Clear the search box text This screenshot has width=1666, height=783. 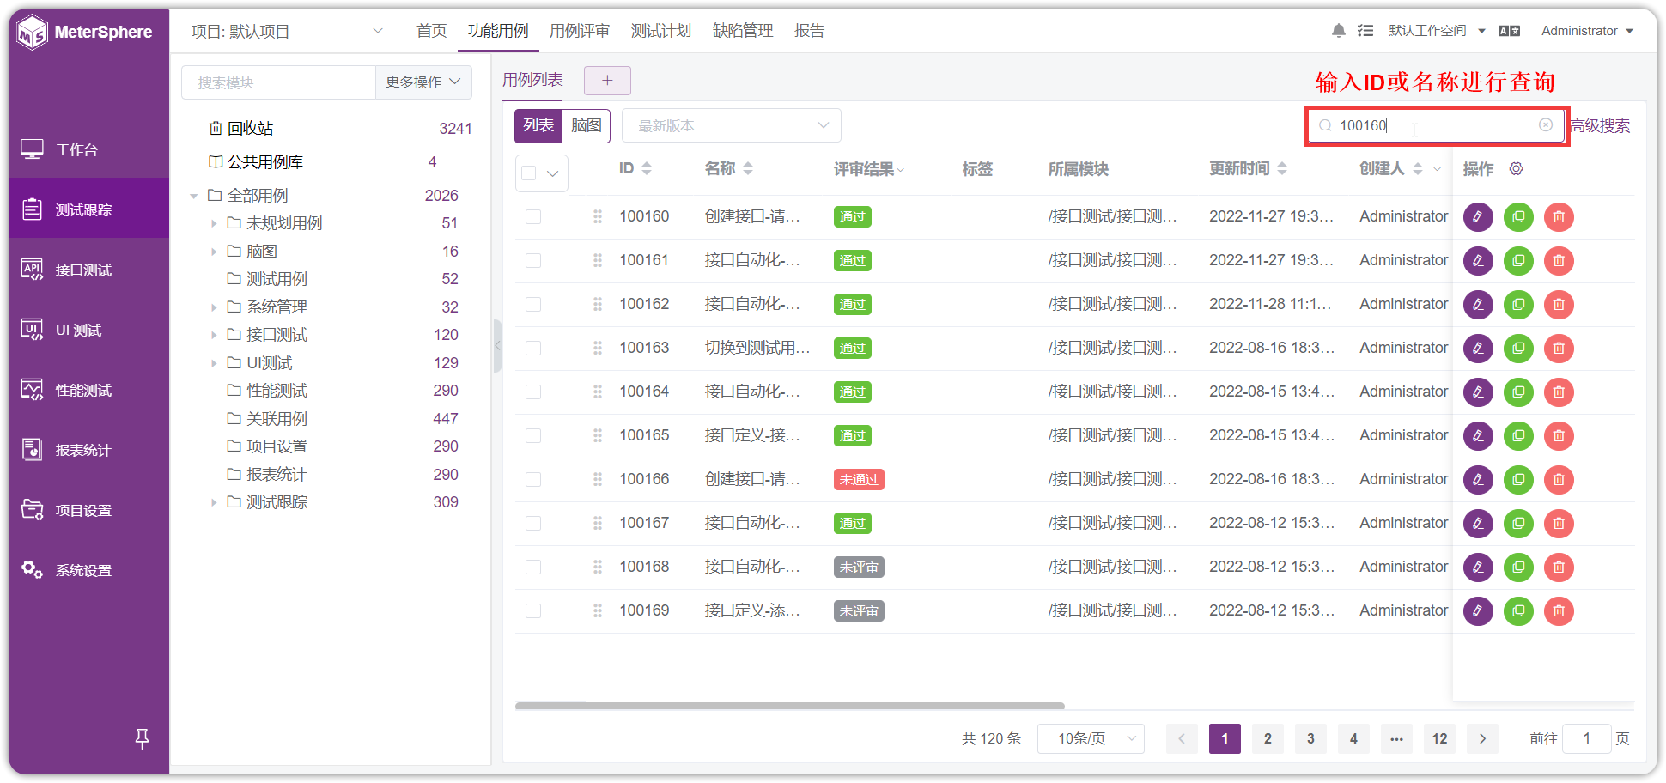[1546, 125]
